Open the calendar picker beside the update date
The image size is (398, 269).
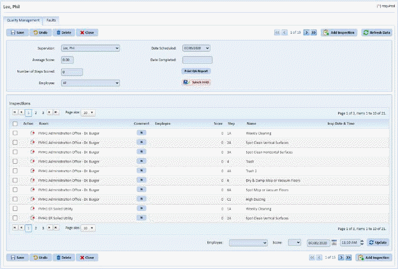(x=334, y=243)
